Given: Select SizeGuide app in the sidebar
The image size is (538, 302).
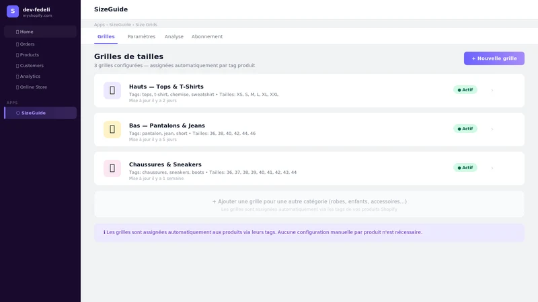Looking at the screenshot, I should coord(40,113).
